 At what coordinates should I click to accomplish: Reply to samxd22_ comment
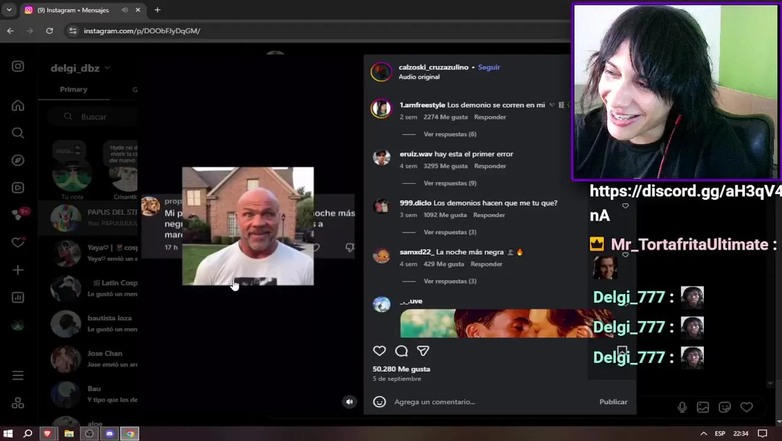pyautogui.click(x=486, y=264)
